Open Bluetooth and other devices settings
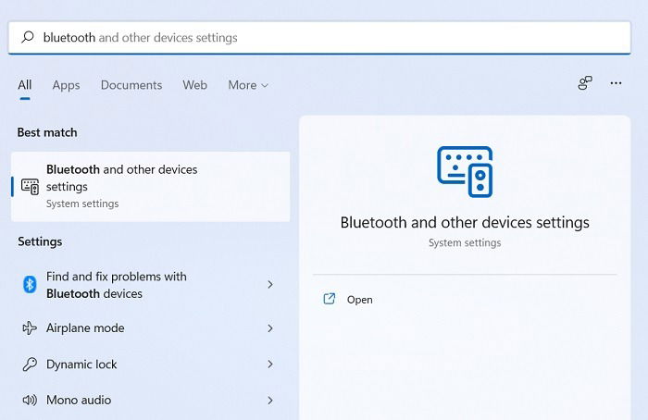This screenshot has width=648, height=420. point(150,187)
